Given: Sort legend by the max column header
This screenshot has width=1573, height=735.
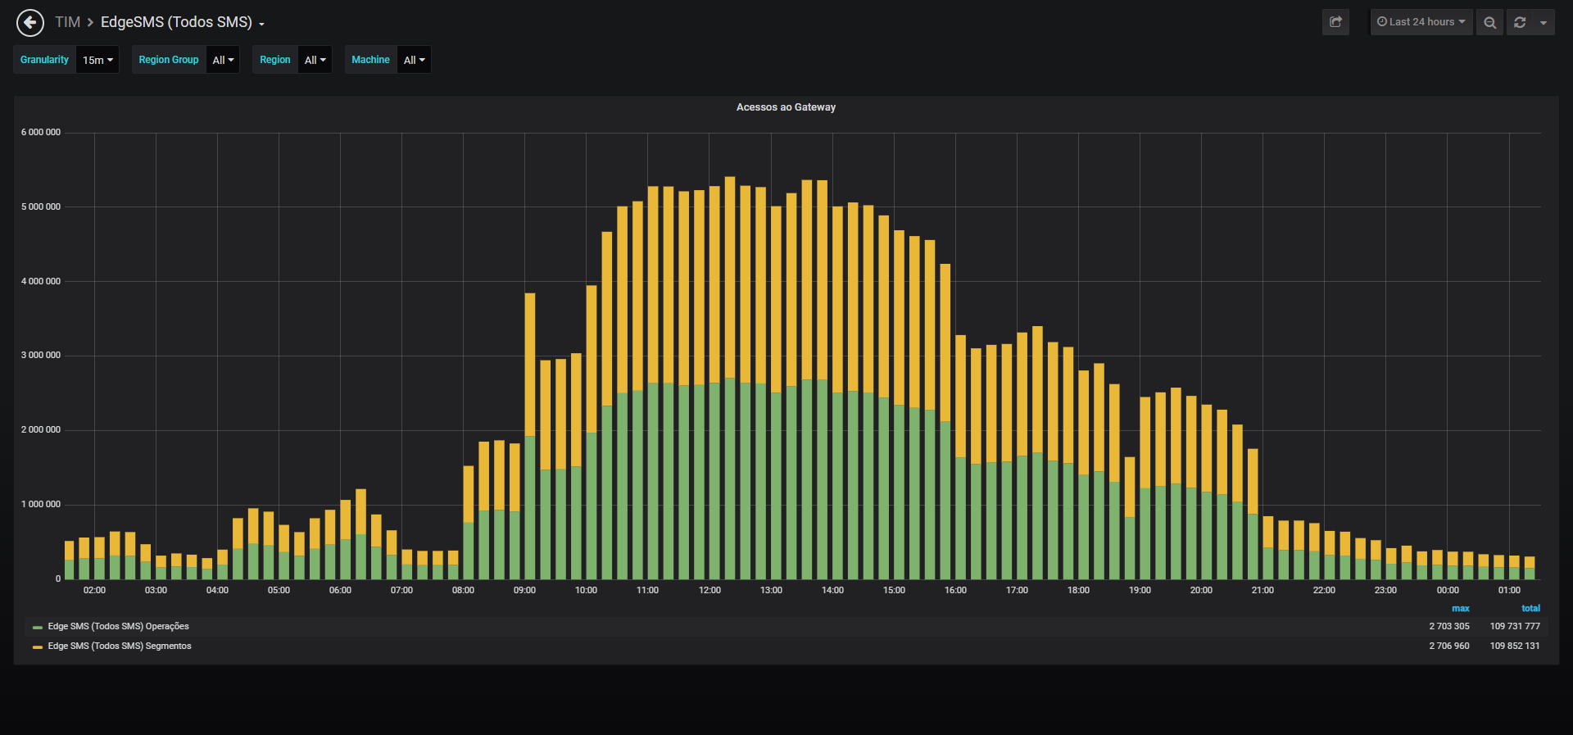Looking at the screenshot, I should [1460, 609].
